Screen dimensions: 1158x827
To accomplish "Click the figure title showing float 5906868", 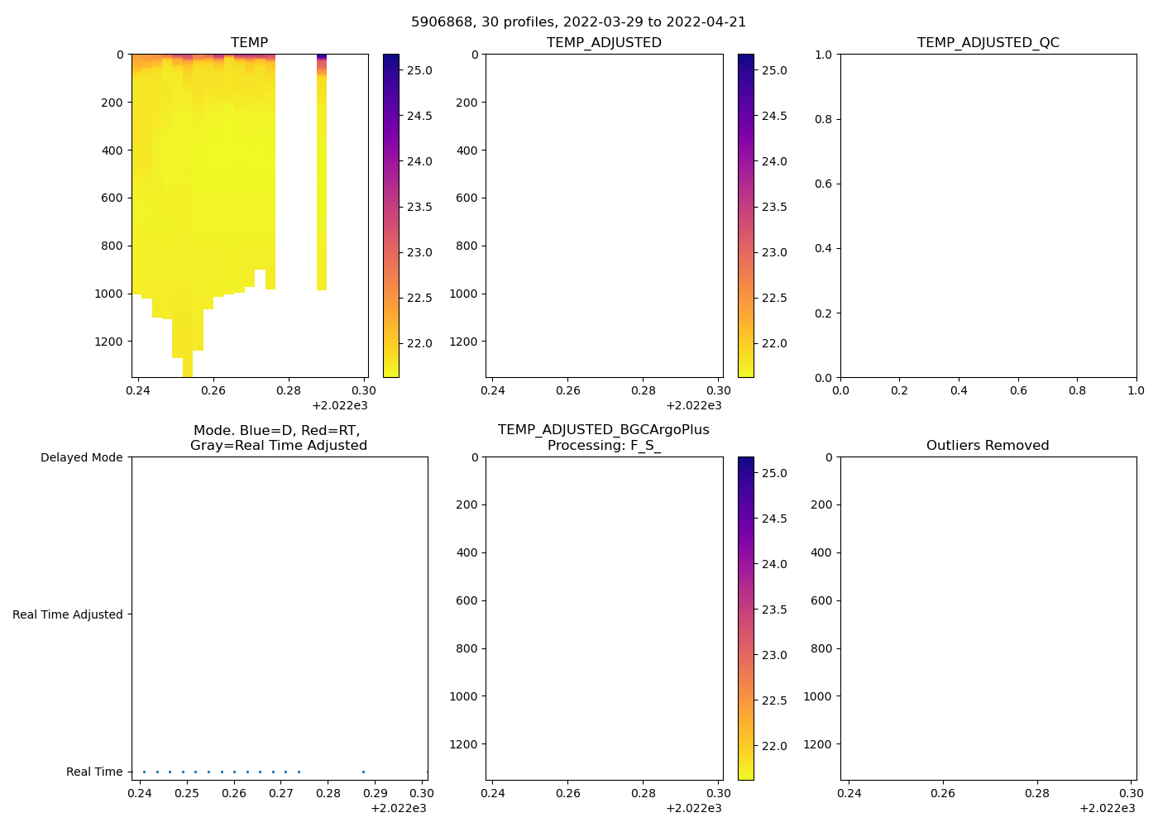I will (578, 22).
